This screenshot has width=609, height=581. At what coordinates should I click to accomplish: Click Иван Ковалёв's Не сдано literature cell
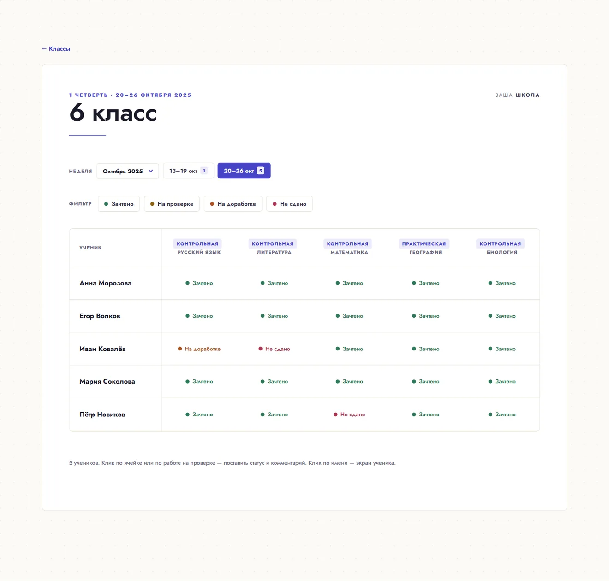point(274,349)
